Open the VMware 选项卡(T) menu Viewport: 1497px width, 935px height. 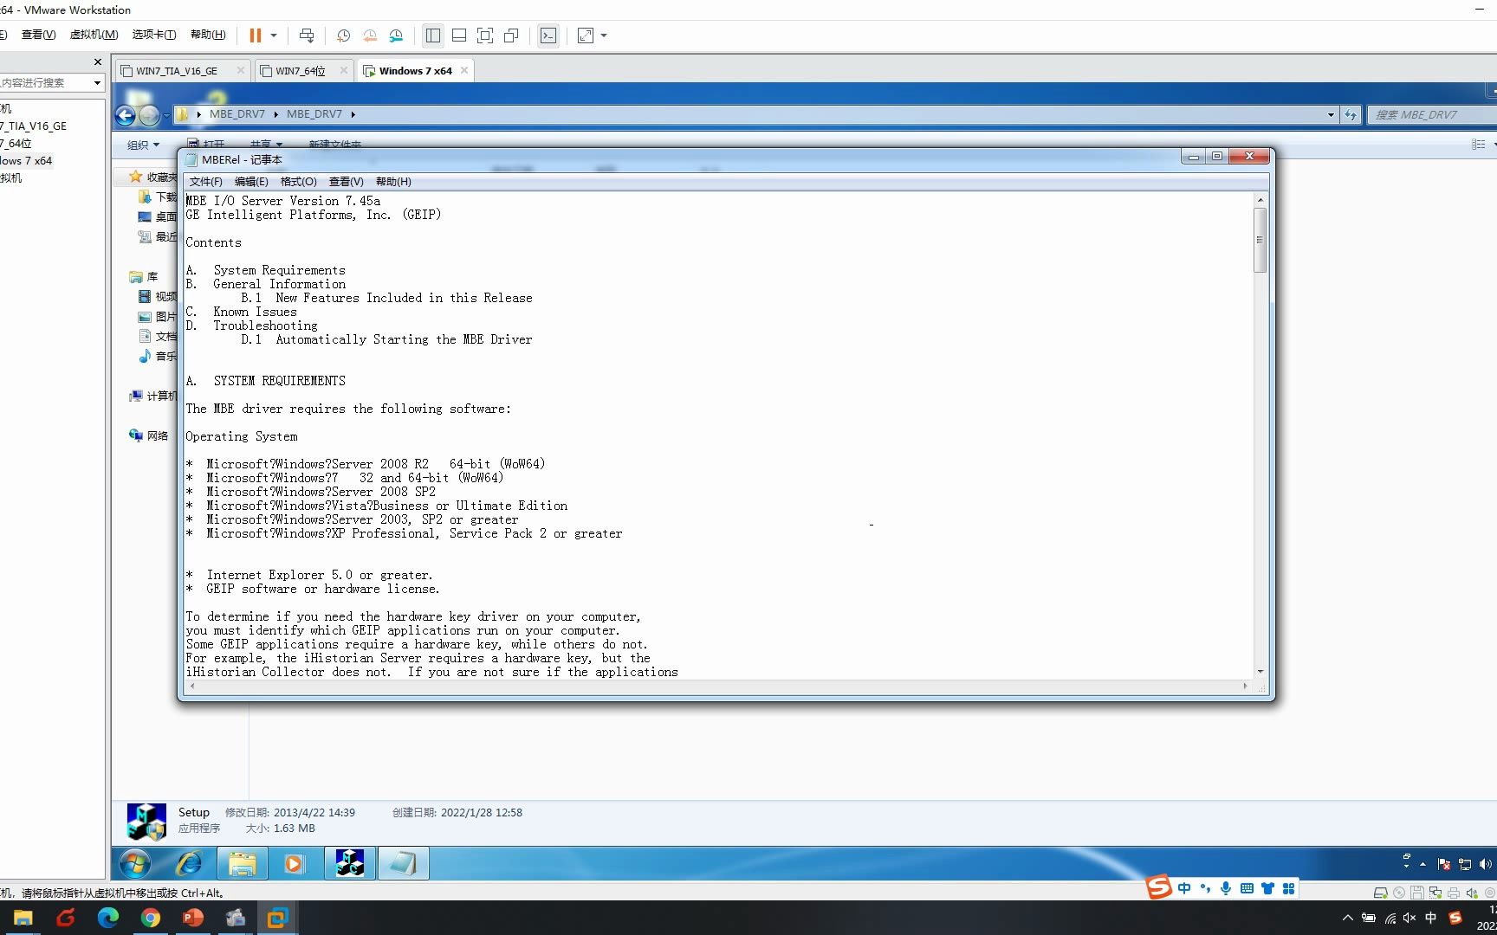(154, 35)
